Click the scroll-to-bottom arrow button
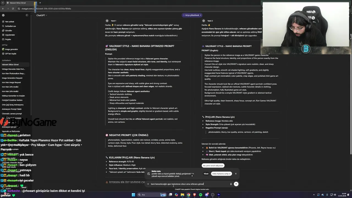 [x=192, y=175]
